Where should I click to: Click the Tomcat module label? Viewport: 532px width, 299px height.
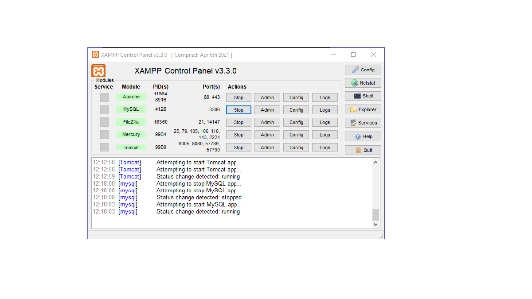[x=131, y=148]
